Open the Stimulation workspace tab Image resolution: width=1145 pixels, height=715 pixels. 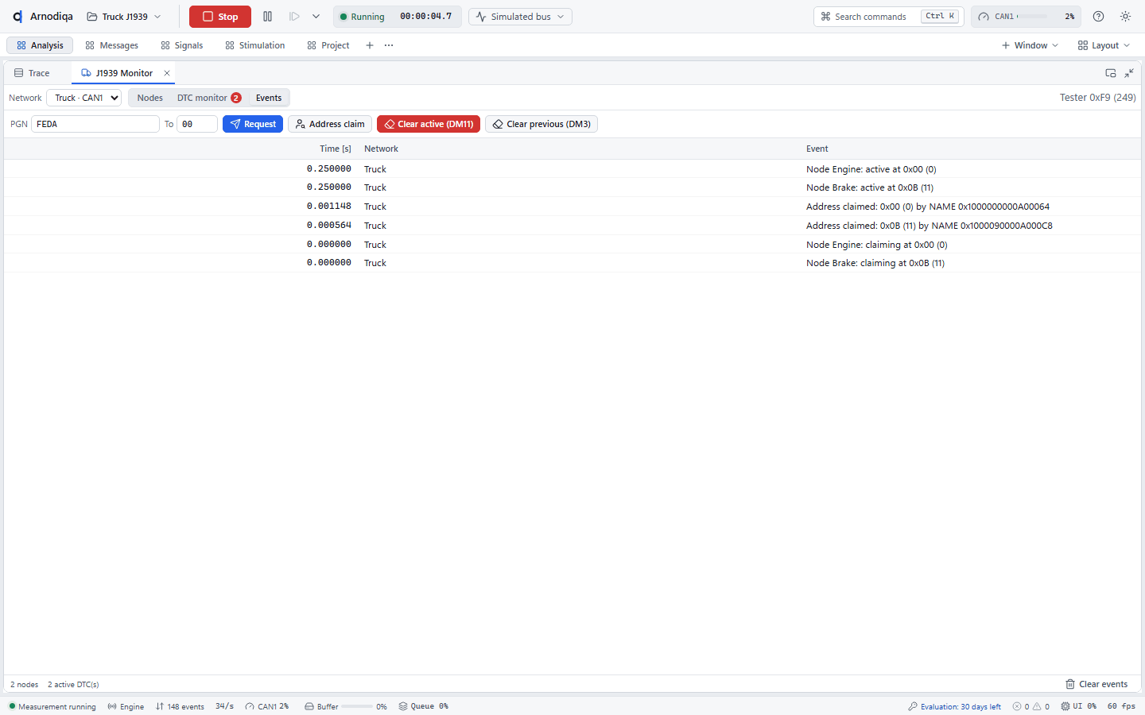pos(254,45)
